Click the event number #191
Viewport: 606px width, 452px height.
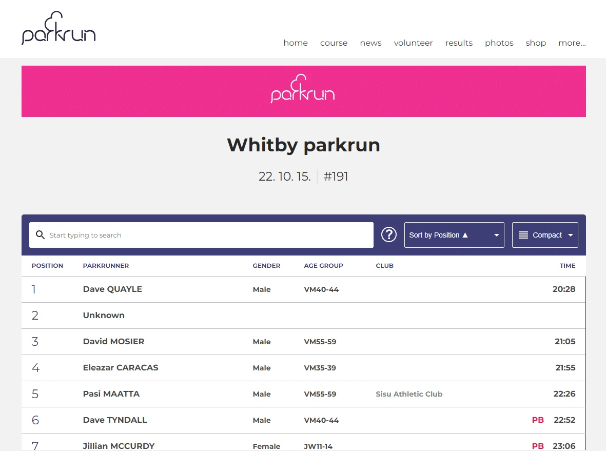336,176
